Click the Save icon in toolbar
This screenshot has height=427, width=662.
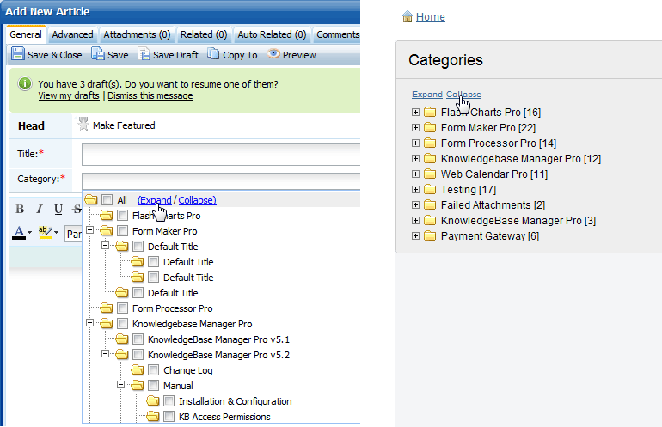coord(98,54)
